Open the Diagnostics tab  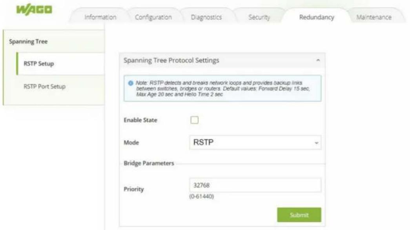tap(206, 17)
